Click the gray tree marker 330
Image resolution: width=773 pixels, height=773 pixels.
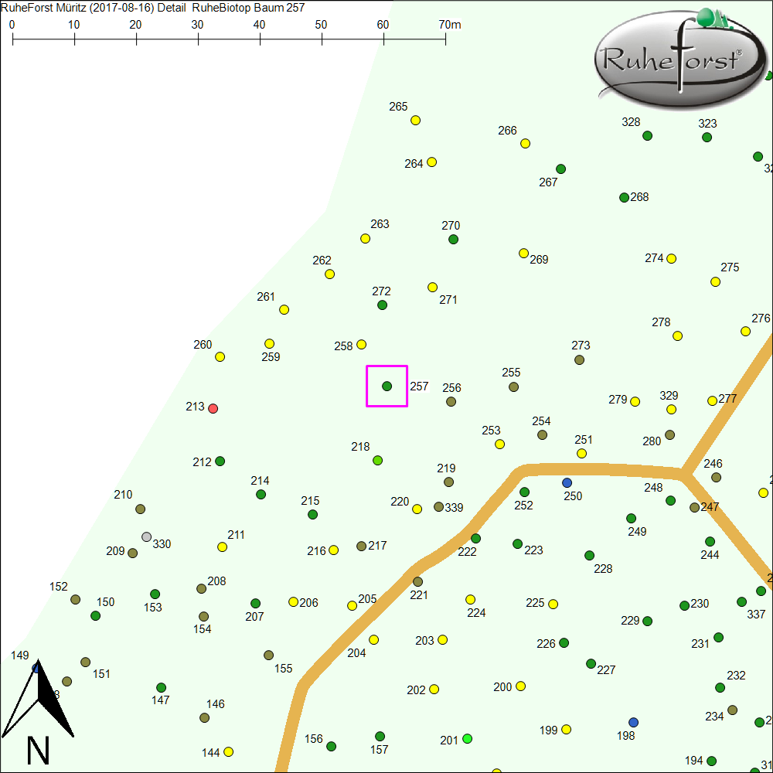146,536
